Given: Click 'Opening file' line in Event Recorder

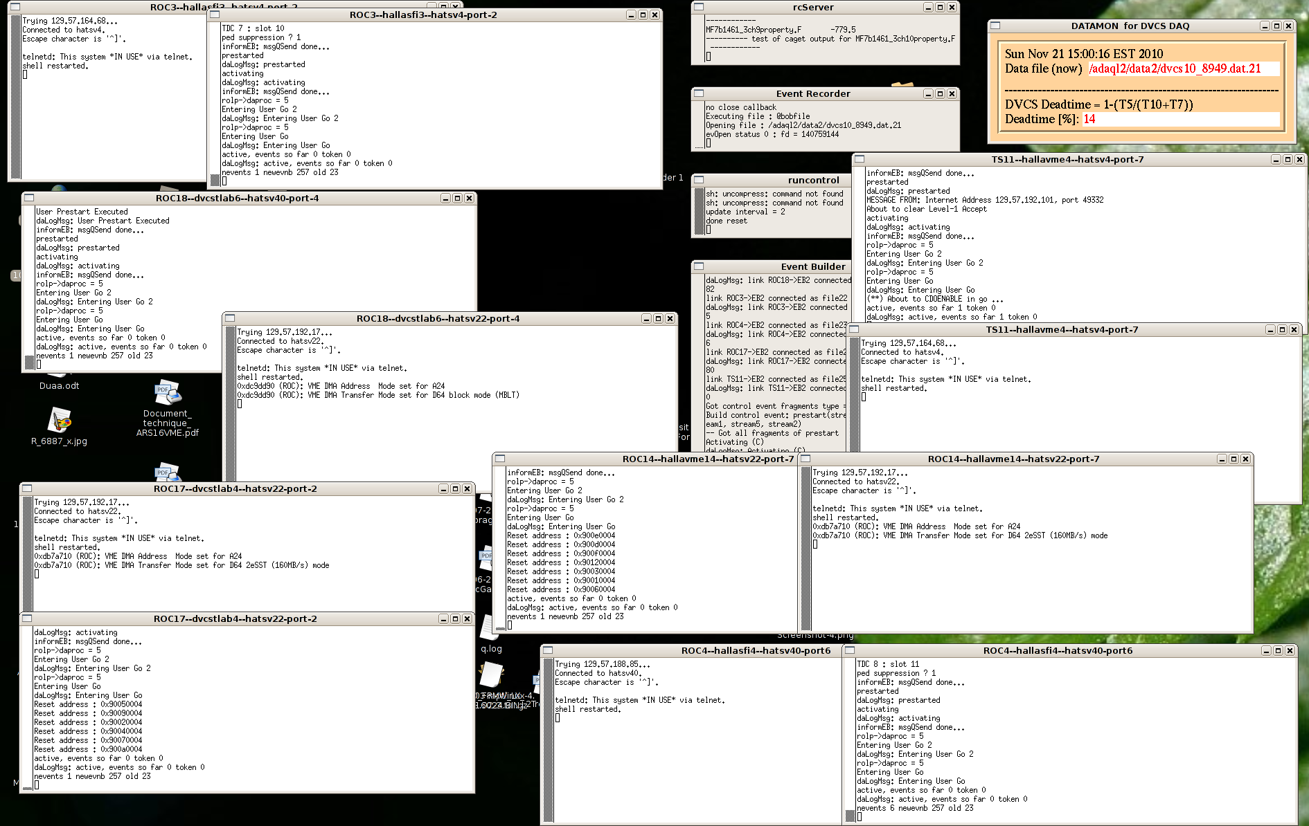Looking at the screenshot, I should coord(803,125).
